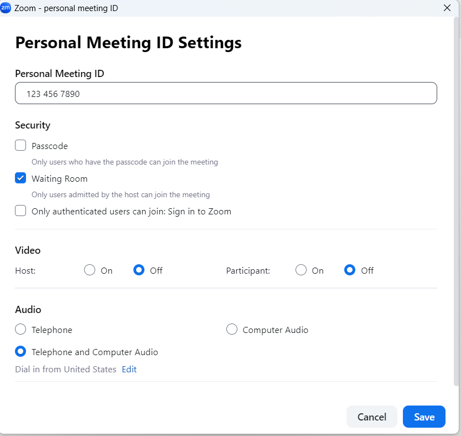Click the Zoom logo icon in title bar
This screenshot has width=461, height=436.
[x=6, y=8]
